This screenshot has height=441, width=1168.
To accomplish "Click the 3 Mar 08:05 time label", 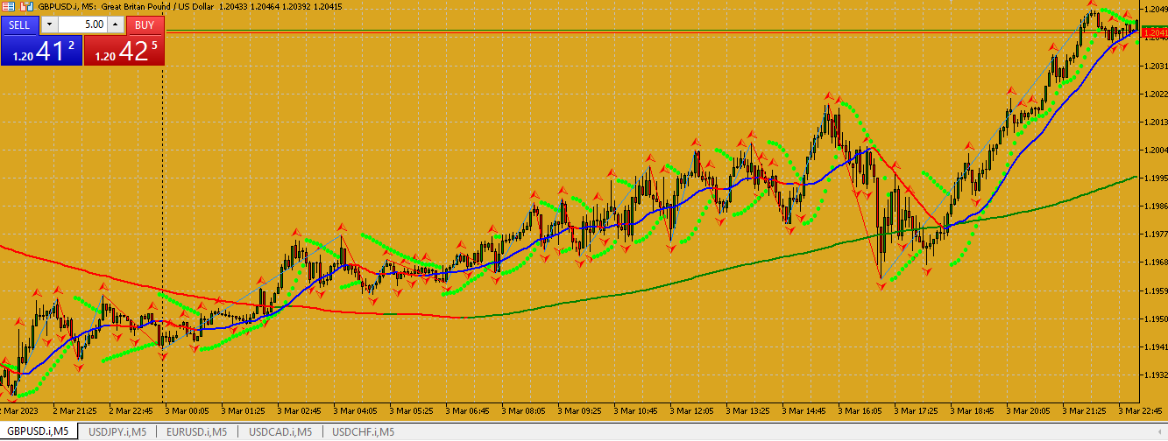I will click(523, 409).
